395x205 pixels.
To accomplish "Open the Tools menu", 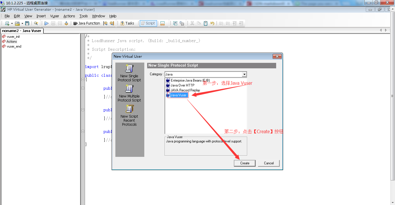I will point(84,16).
